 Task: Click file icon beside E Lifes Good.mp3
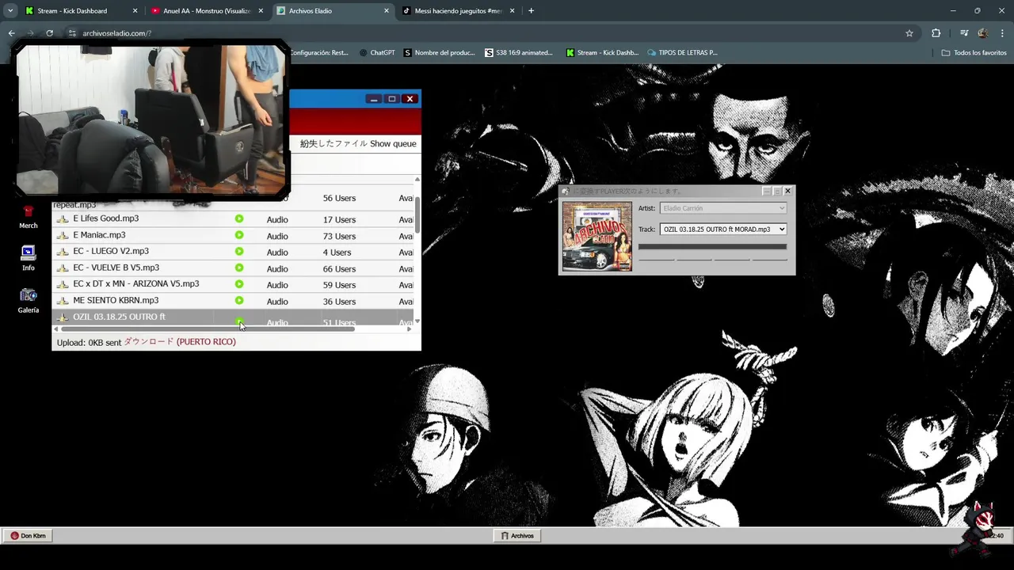tap(63, 219)
